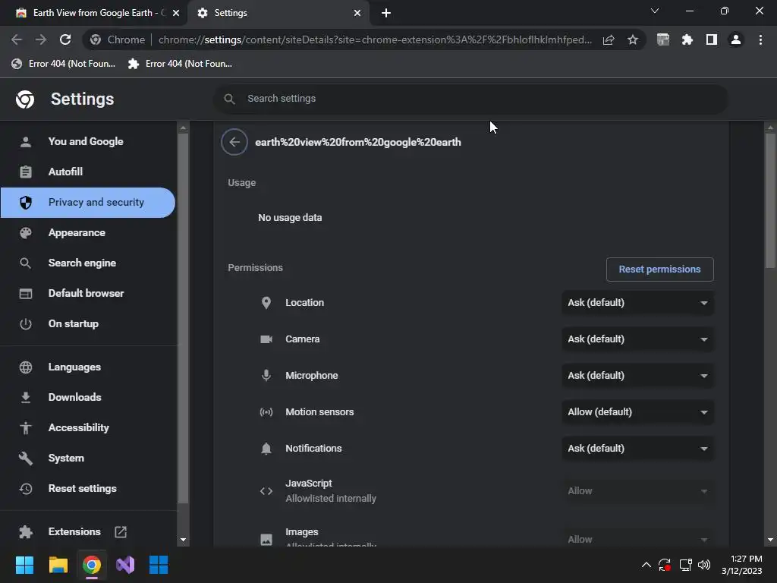Toggle the side panel icon

pos(712,39)
